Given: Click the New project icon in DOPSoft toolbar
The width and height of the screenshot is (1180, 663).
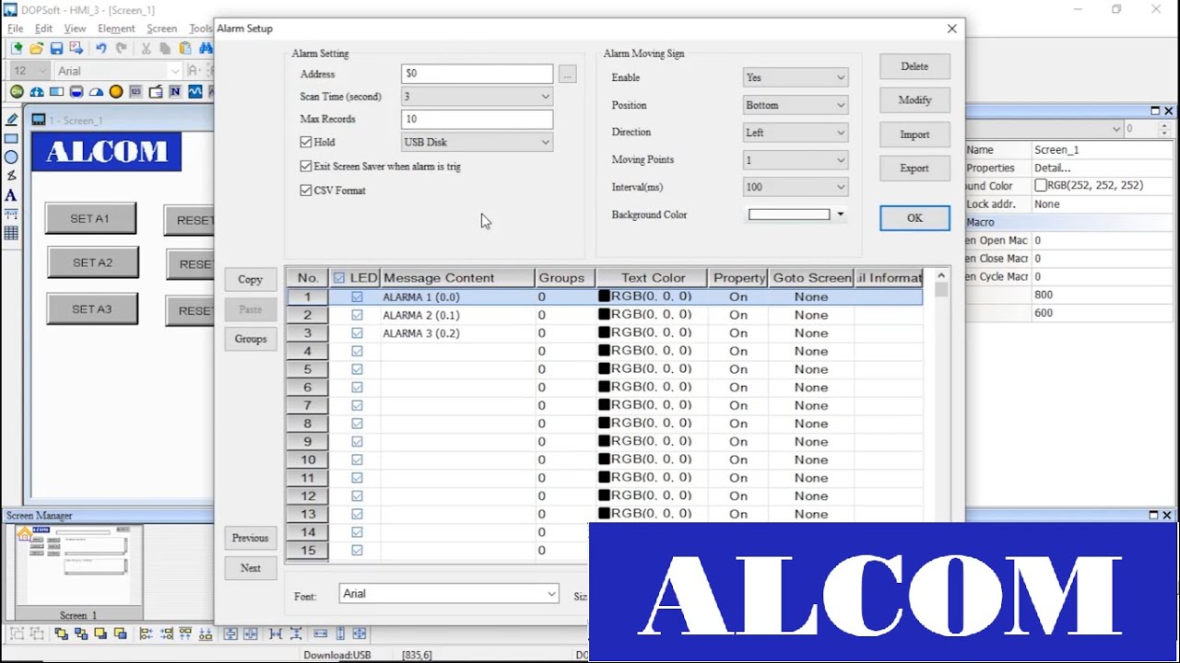Looking at the screenshot, I should click(17, 48).
